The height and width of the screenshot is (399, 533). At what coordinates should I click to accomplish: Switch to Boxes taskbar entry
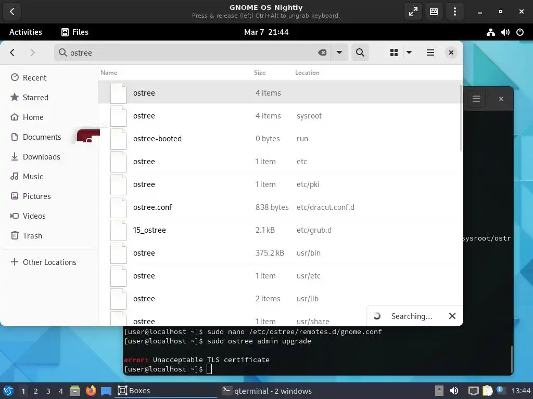(x=166, y=391)
